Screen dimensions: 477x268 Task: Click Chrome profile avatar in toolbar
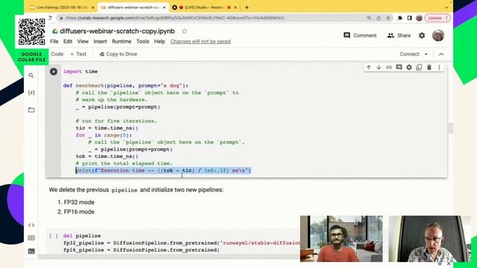pos(419,18)
